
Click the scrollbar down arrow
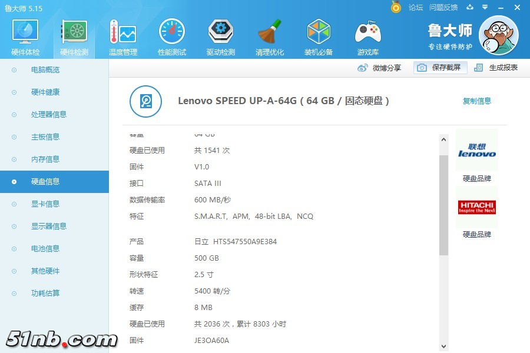444,347
